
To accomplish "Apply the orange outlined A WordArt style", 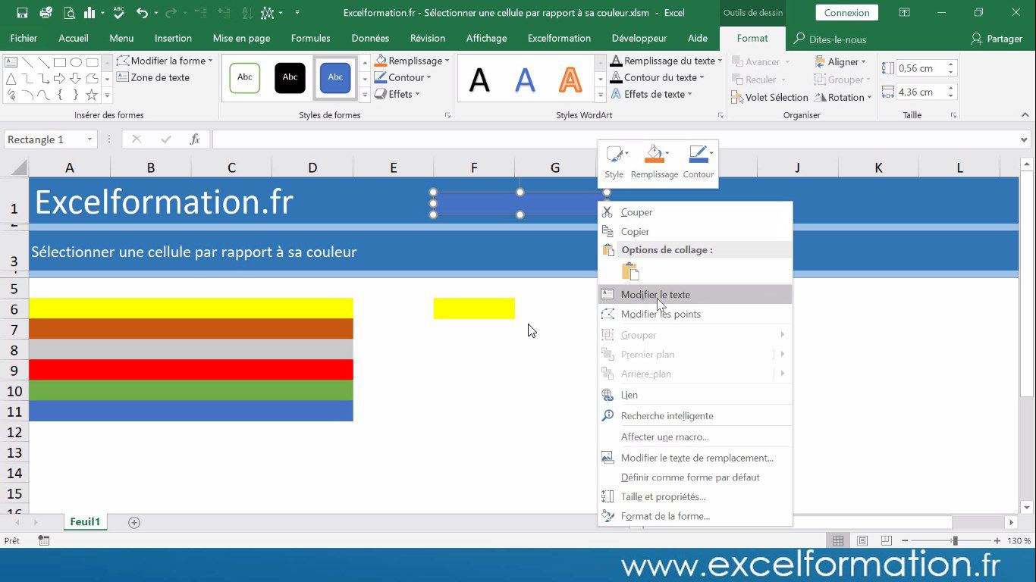I will click(x=570, y=79).
